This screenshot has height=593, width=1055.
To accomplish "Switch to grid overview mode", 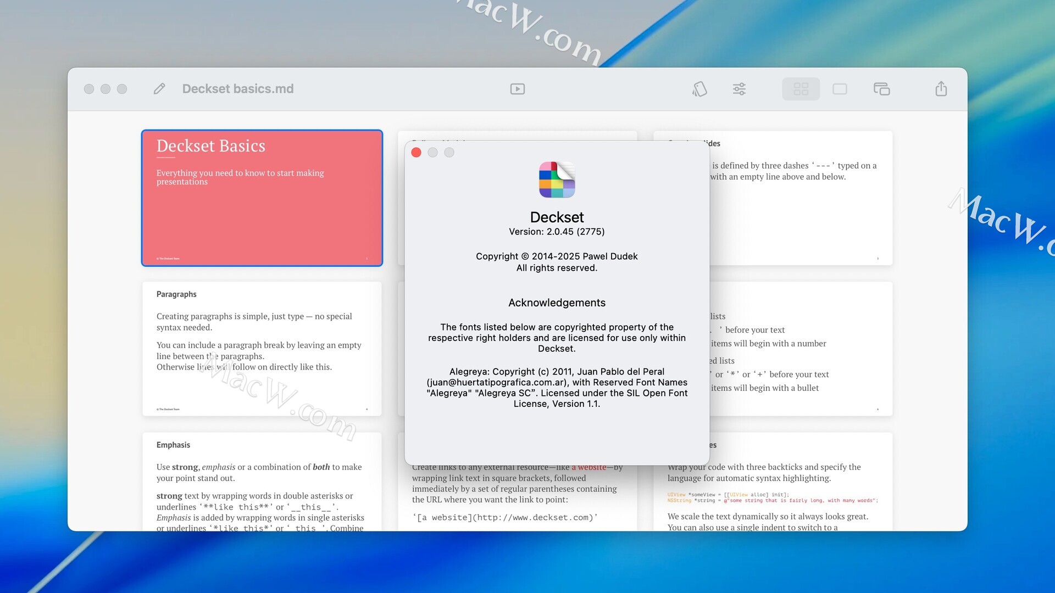I will 801,89.
